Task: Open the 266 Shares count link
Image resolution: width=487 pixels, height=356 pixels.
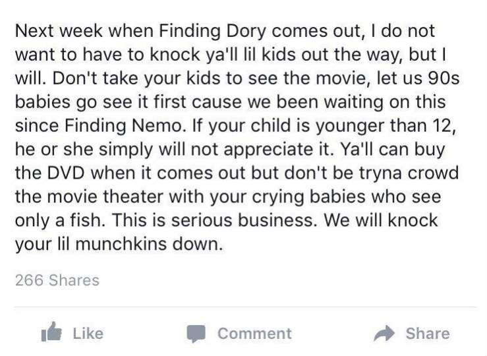Action: coord(57,280)
